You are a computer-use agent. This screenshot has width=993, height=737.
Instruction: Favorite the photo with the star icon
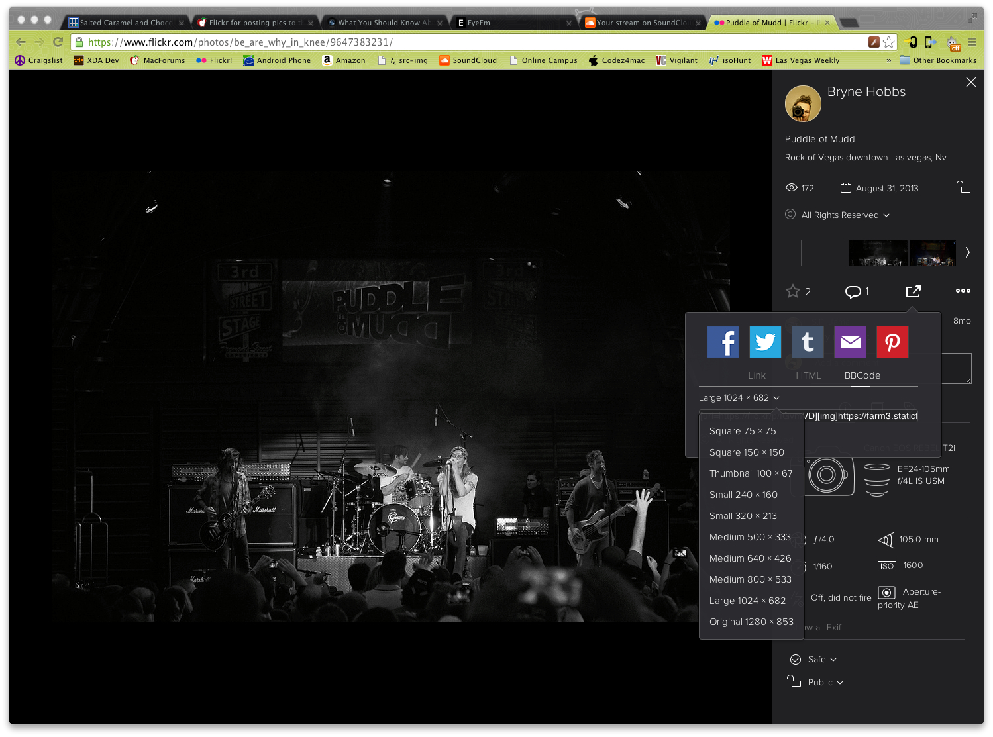[x=792, y=291]
